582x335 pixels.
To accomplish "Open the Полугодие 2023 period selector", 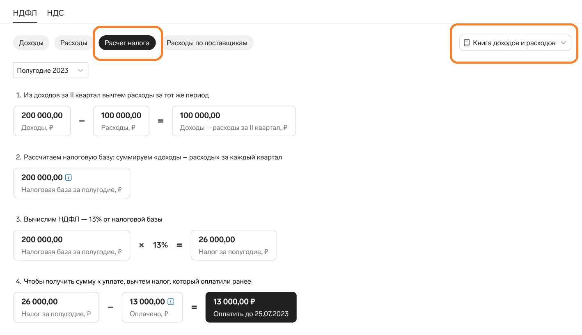I will (50, 70).
